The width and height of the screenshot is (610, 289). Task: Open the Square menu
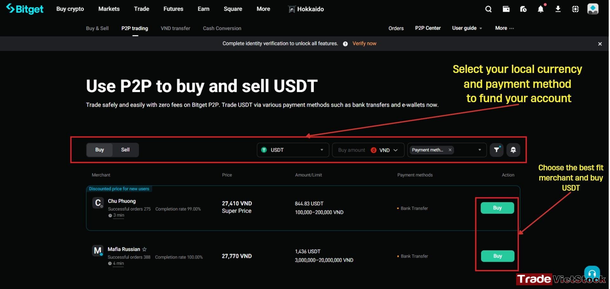pos(233,9)
